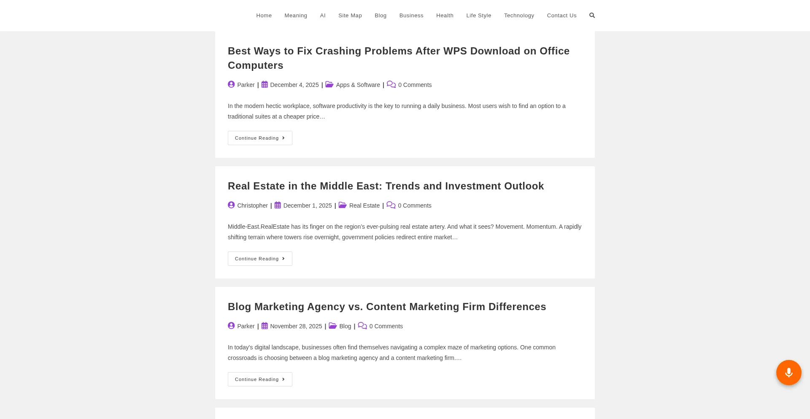Continue Reading the Middle East real estate post
The width and height of the screenshot is (810, 419).
pyautogui.click(x=260, y=259)
